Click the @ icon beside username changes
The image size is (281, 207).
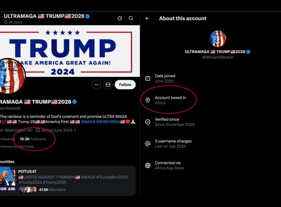(148, 144)
